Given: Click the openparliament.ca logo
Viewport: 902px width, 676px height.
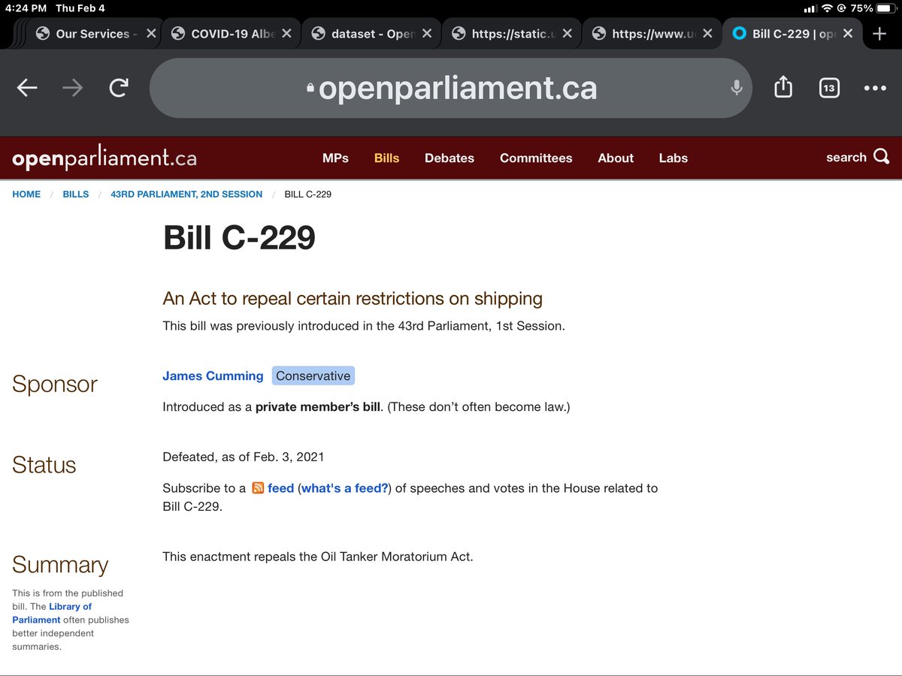Looking at the screenshot, I should (x=103, y=157).
